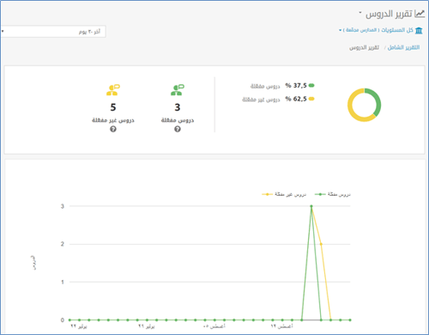
Task: Click the inactive lessons count 5
Action: pos(113,107)
